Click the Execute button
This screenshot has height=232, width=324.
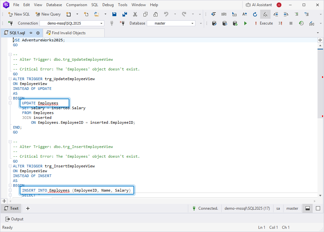click(x=264, y=23)
